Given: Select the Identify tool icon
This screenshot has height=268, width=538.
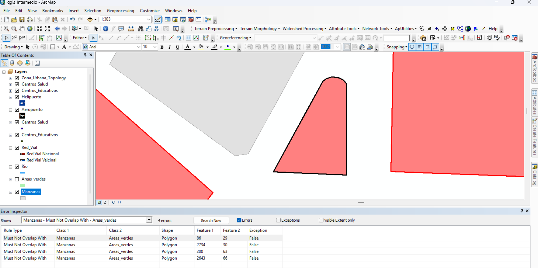Looking at the screenshot, I should [x=106, y=29].
